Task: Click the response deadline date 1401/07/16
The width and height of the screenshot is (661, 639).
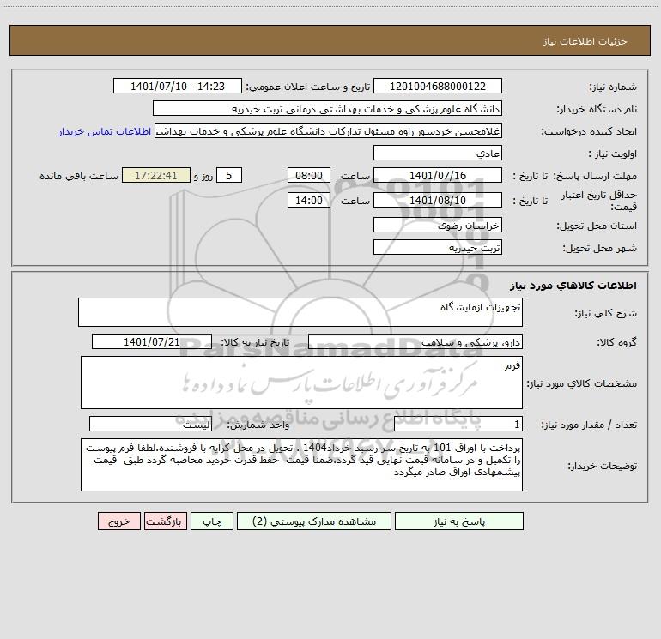Action: coord(438,175)
